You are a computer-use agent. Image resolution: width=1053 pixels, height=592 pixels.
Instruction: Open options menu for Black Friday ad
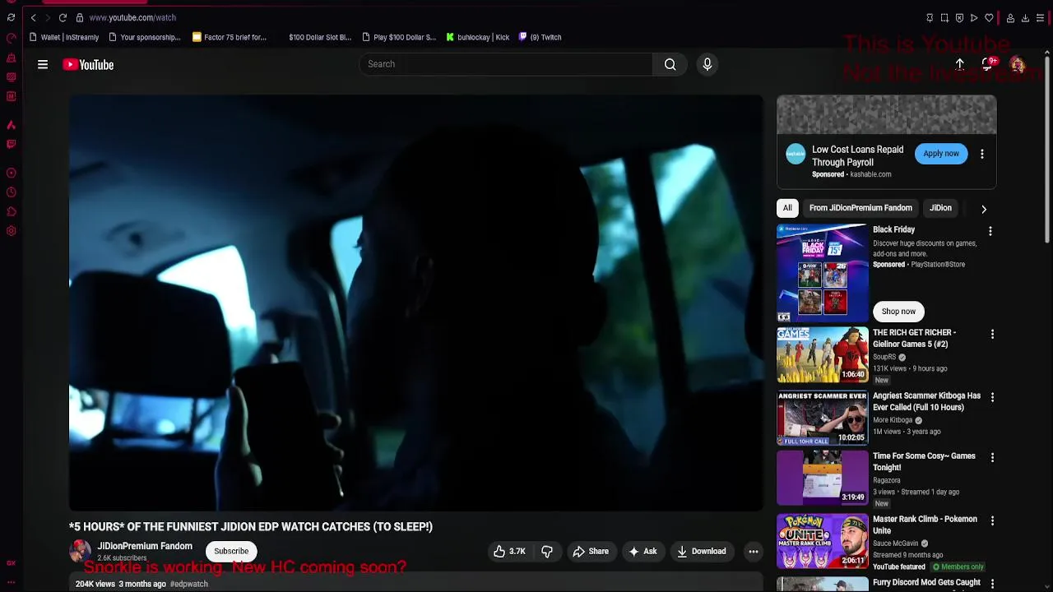[x=990, y=232]
